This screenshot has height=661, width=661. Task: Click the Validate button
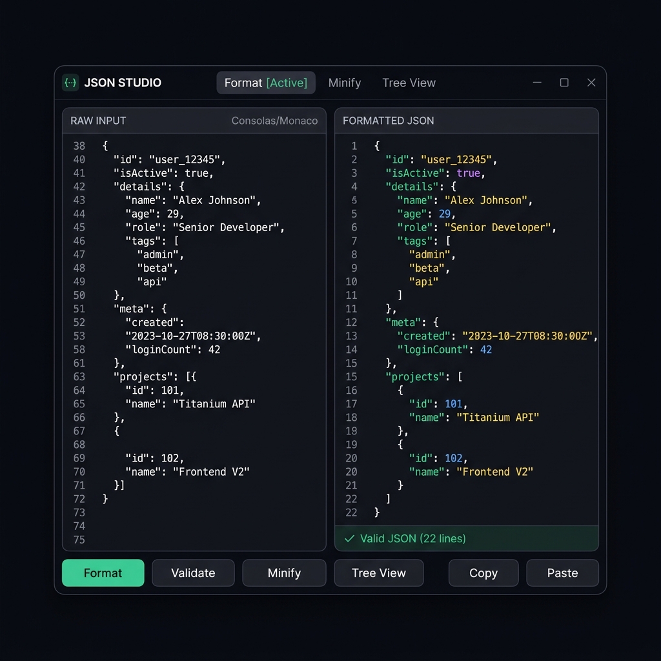(192, 573)
